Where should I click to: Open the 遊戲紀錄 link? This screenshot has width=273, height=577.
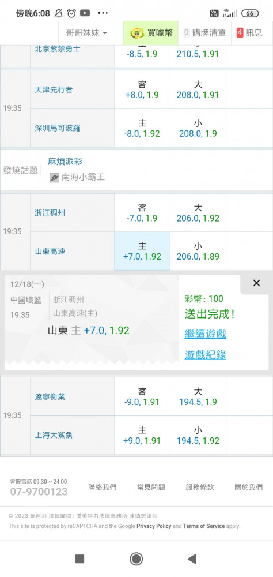point(206,355)
